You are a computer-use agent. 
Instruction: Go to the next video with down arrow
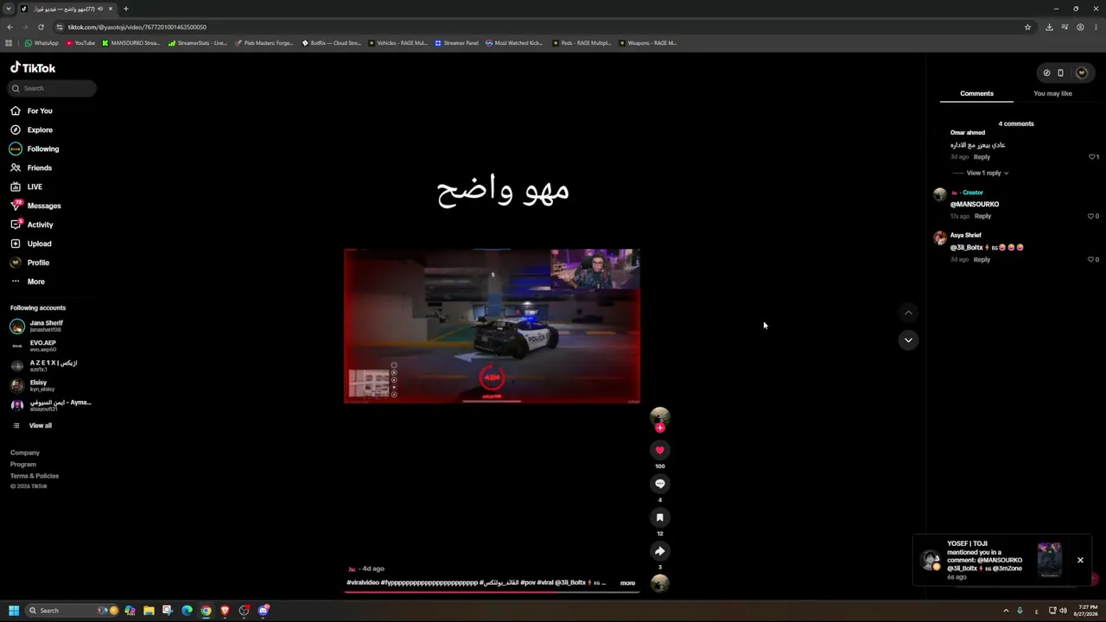908,340
